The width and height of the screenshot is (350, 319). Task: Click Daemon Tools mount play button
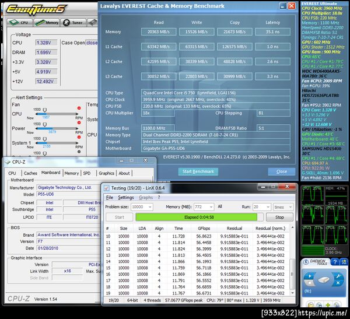[310, 276]
